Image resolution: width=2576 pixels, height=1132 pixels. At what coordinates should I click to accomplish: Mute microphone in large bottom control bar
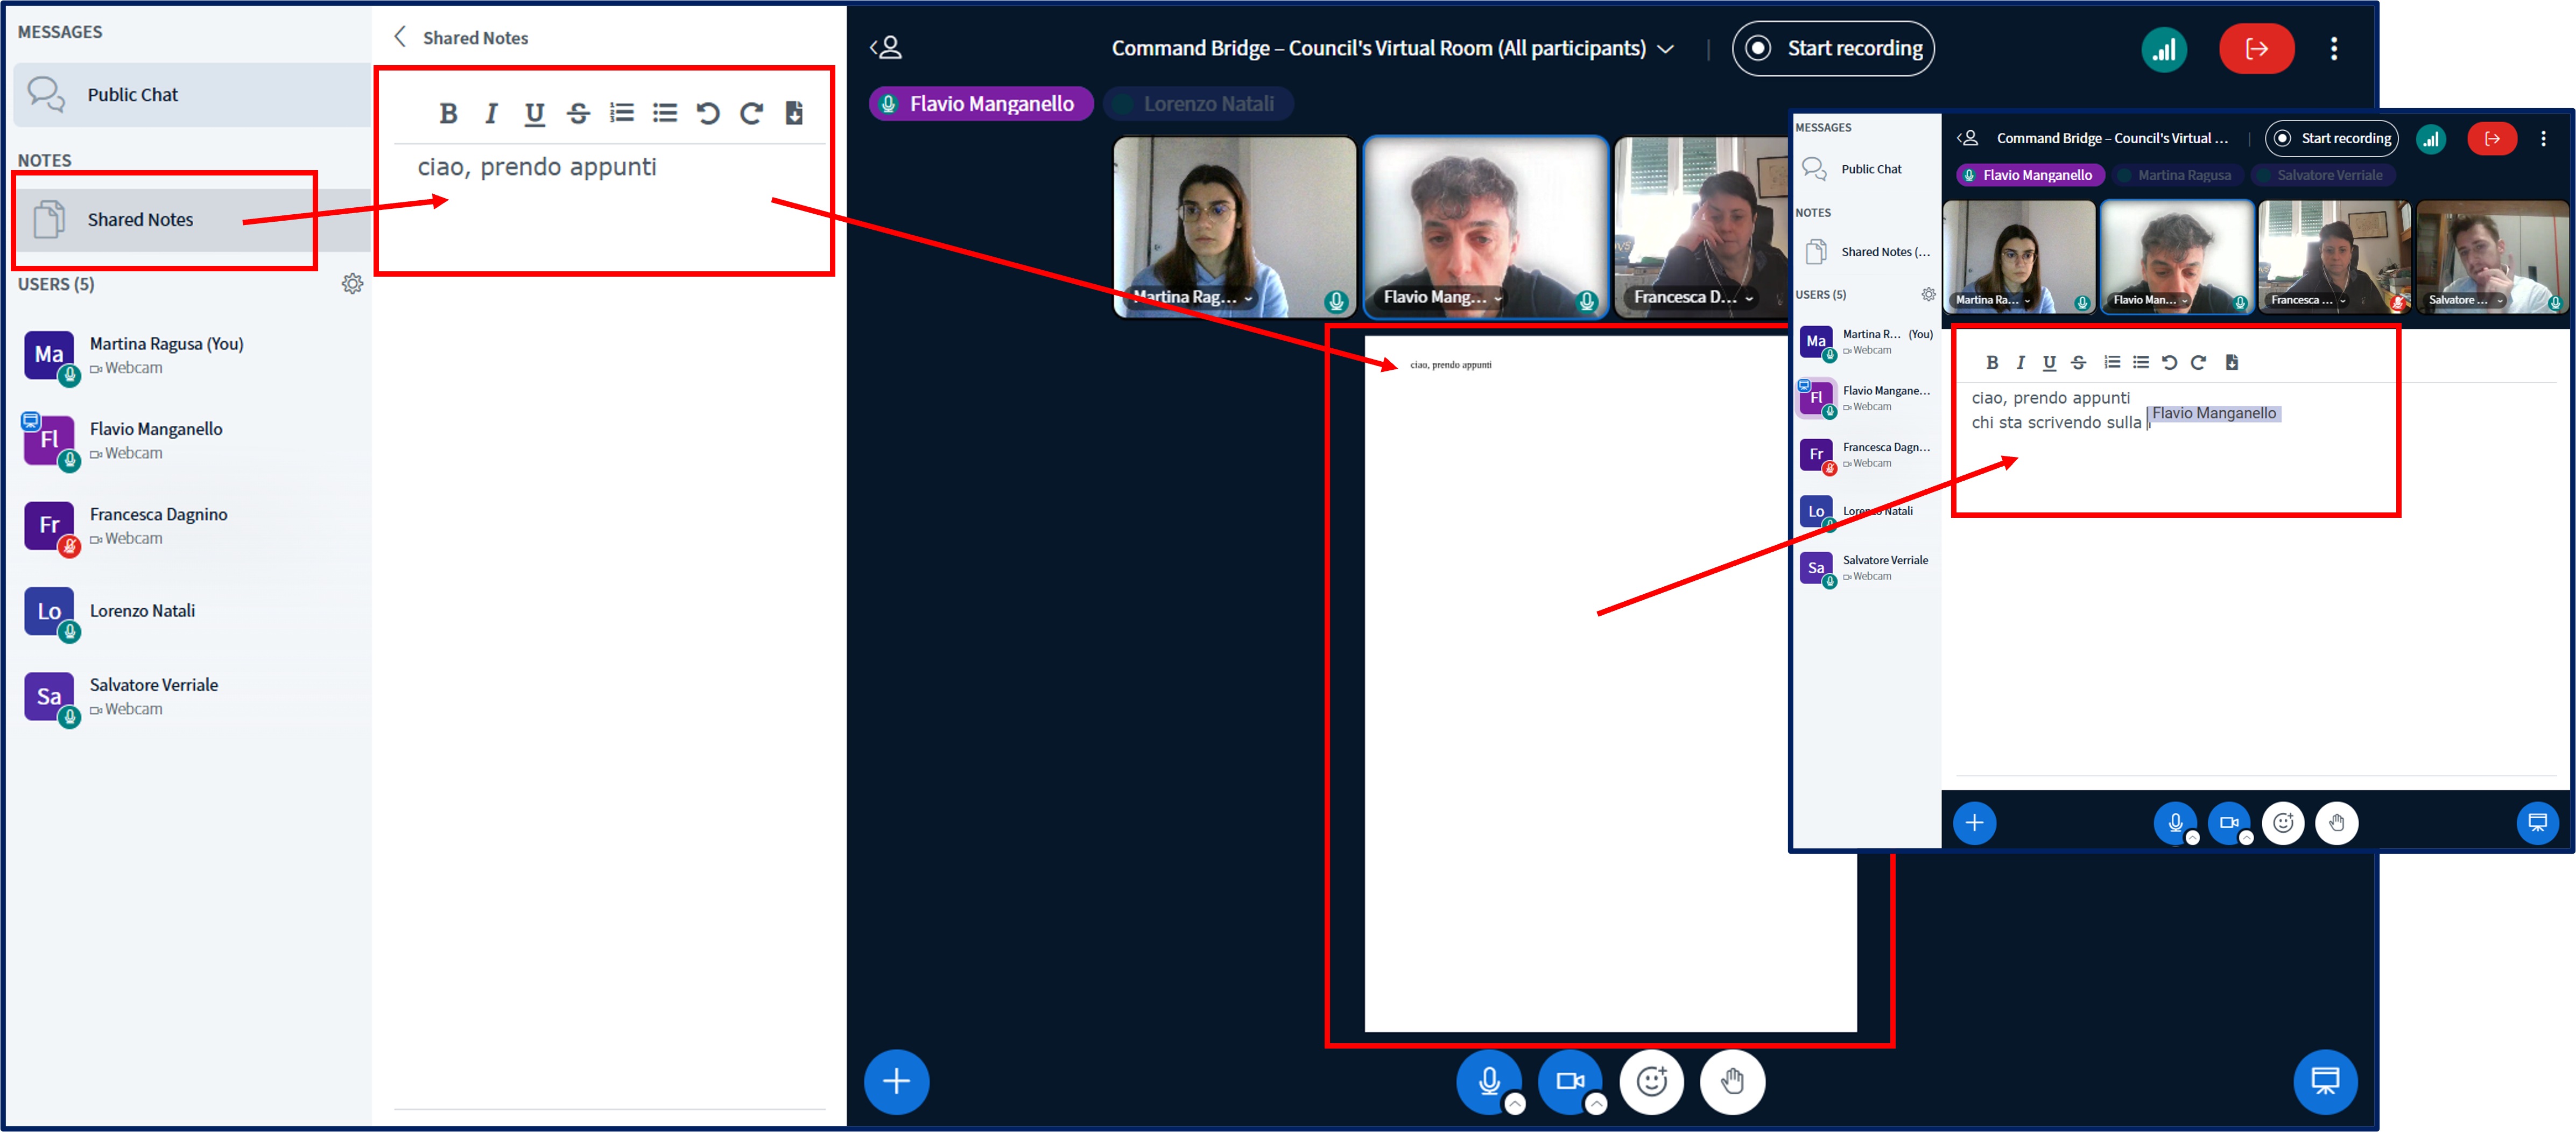click(x=1488, y=1081)
